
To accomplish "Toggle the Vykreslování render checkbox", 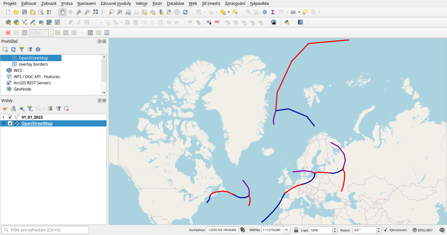I will coord(385,230).
